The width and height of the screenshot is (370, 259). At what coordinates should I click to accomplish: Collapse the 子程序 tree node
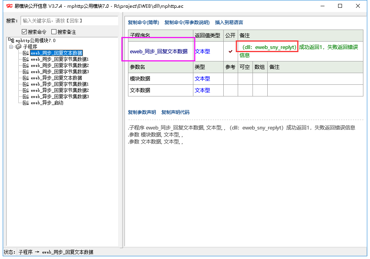[x=11, y=47]
